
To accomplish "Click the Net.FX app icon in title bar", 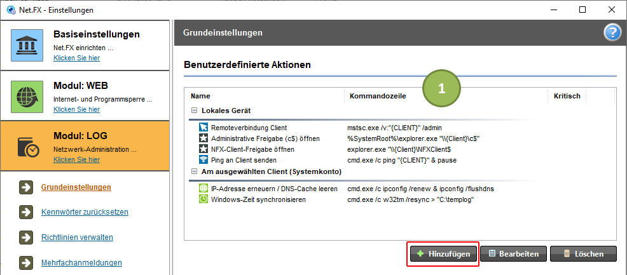I will tap(11, 10).
